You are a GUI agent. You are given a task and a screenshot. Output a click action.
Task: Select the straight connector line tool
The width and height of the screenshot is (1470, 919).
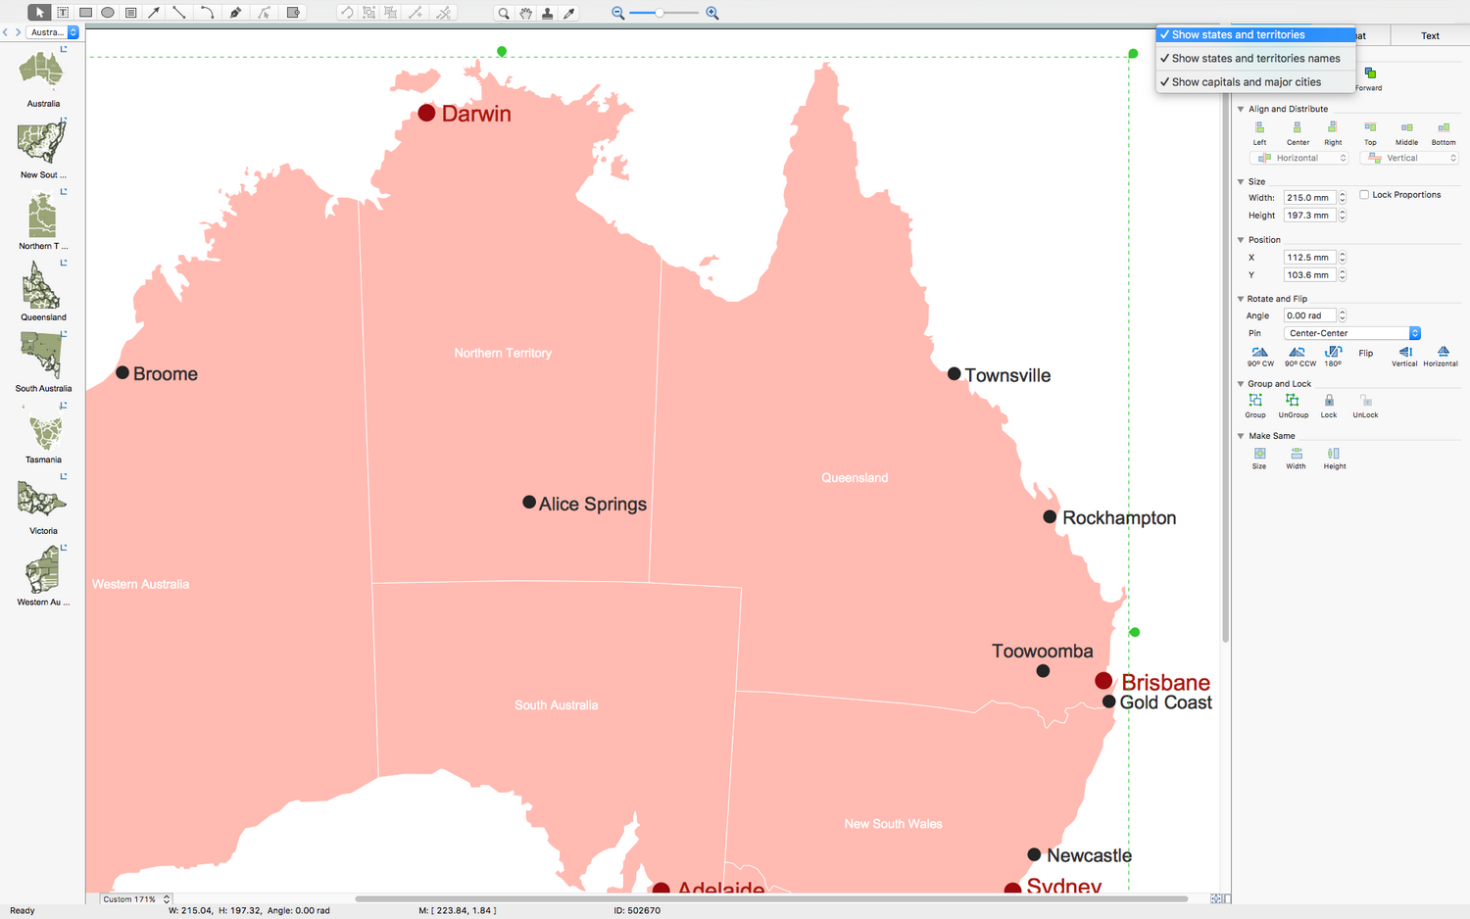pyautogui.click(x=179, y=13)
